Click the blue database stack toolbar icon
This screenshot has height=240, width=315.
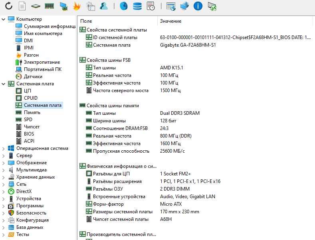pyautogui.click(x=137, y=6)
